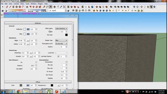Click the Samples spinner arrows
This screenshot has width=167, height=94.
[66, 78]
